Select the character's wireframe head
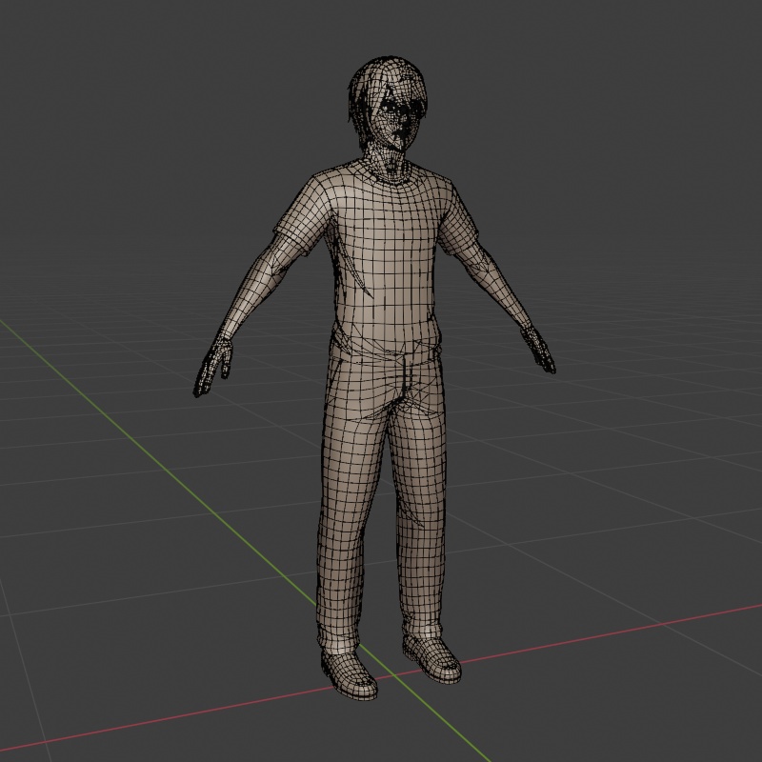762x762 pixels. tap(389, 103)
